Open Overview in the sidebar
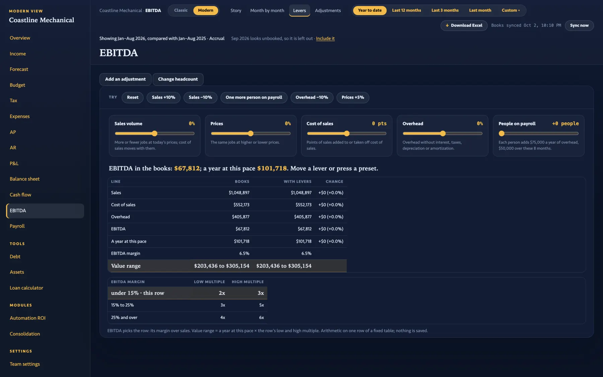This screenshot has width=603, height=377. pyautogui.click(x=20, y=38)
